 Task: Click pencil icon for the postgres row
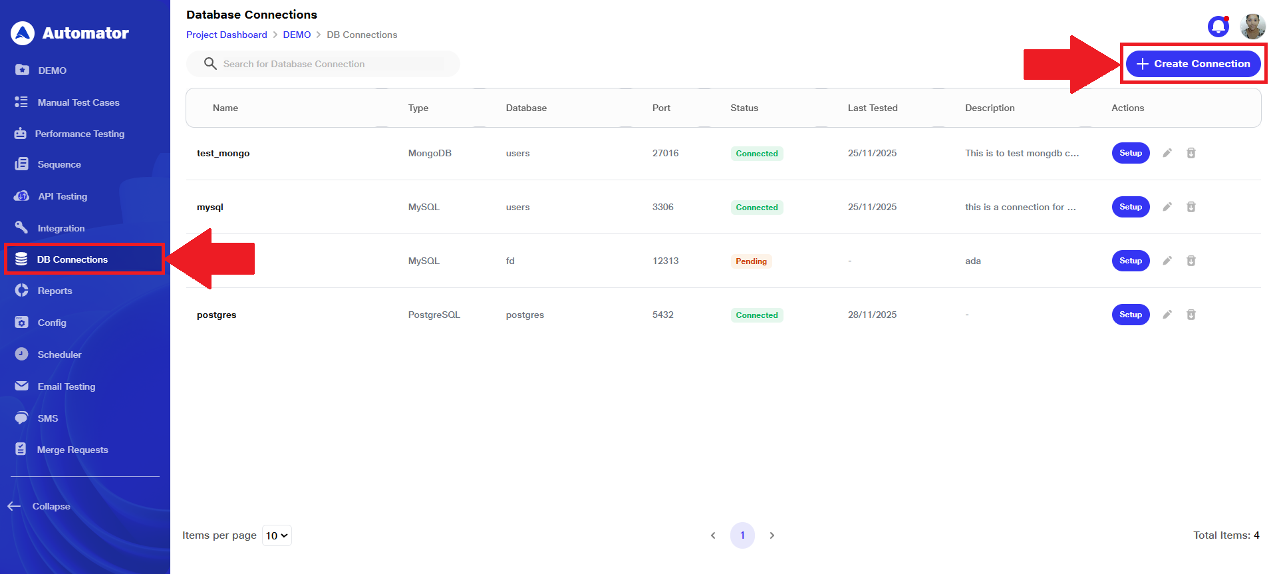click(x=1167, y=315)
